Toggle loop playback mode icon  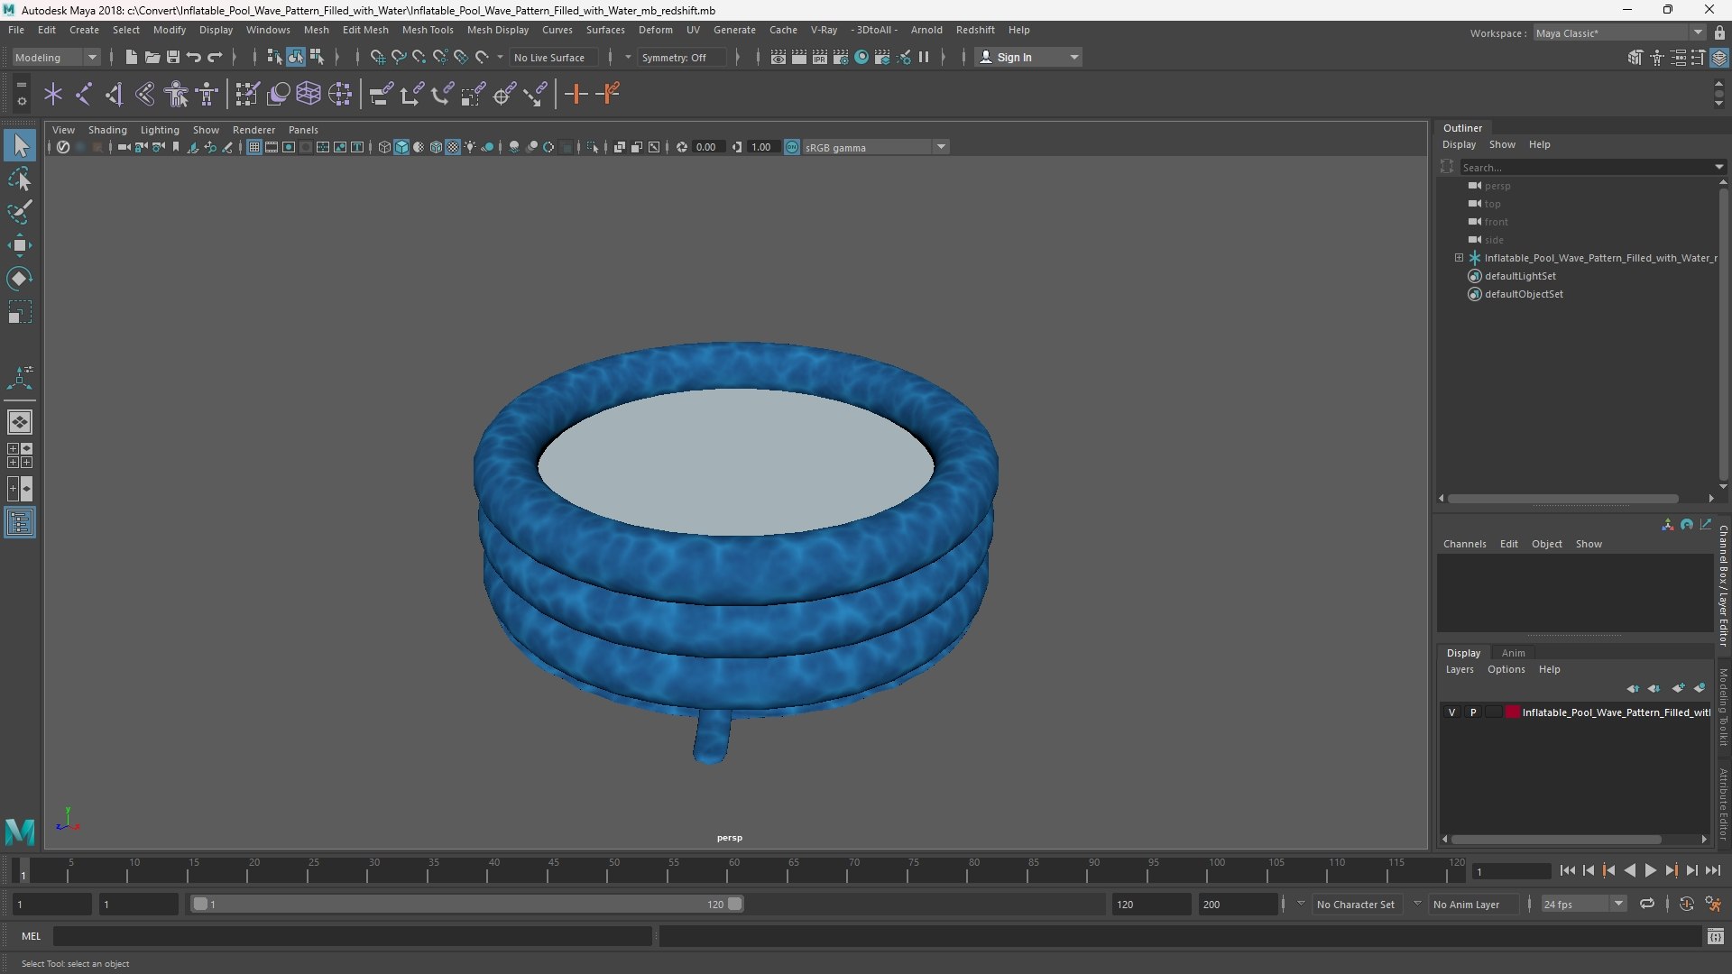click(x=1647, y=904)
